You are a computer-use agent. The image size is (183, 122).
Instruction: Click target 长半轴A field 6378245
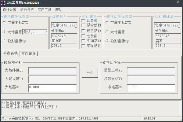click(168, 36)
